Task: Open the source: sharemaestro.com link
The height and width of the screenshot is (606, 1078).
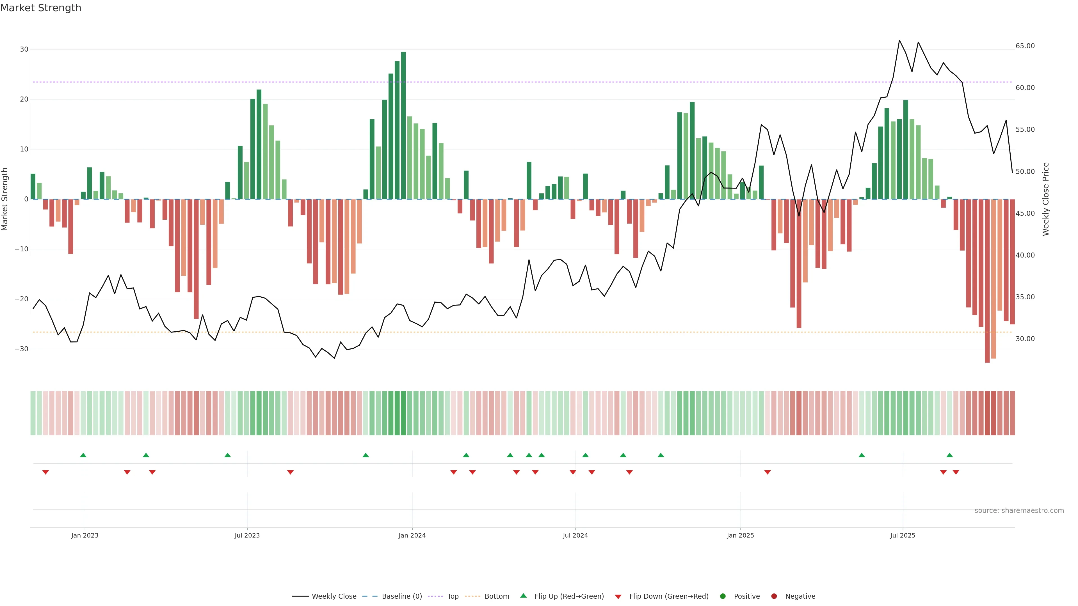Action: pos(1019,511)
